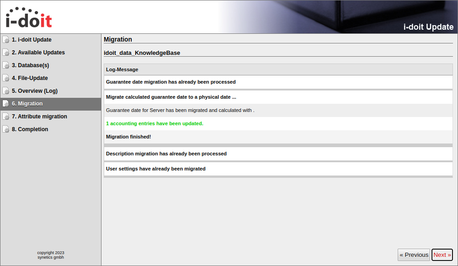Click the icon beside Attribute migration step
458x266 pixels.
(6, 117)
